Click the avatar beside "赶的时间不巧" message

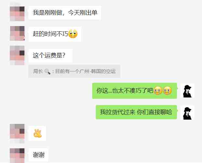(x=17, y=33)
